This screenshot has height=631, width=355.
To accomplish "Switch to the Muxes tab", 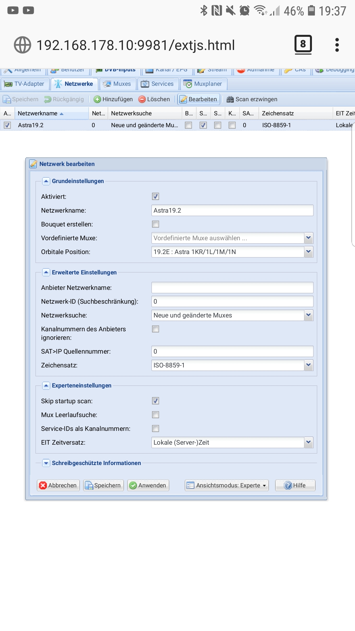I will pos(118,84).
